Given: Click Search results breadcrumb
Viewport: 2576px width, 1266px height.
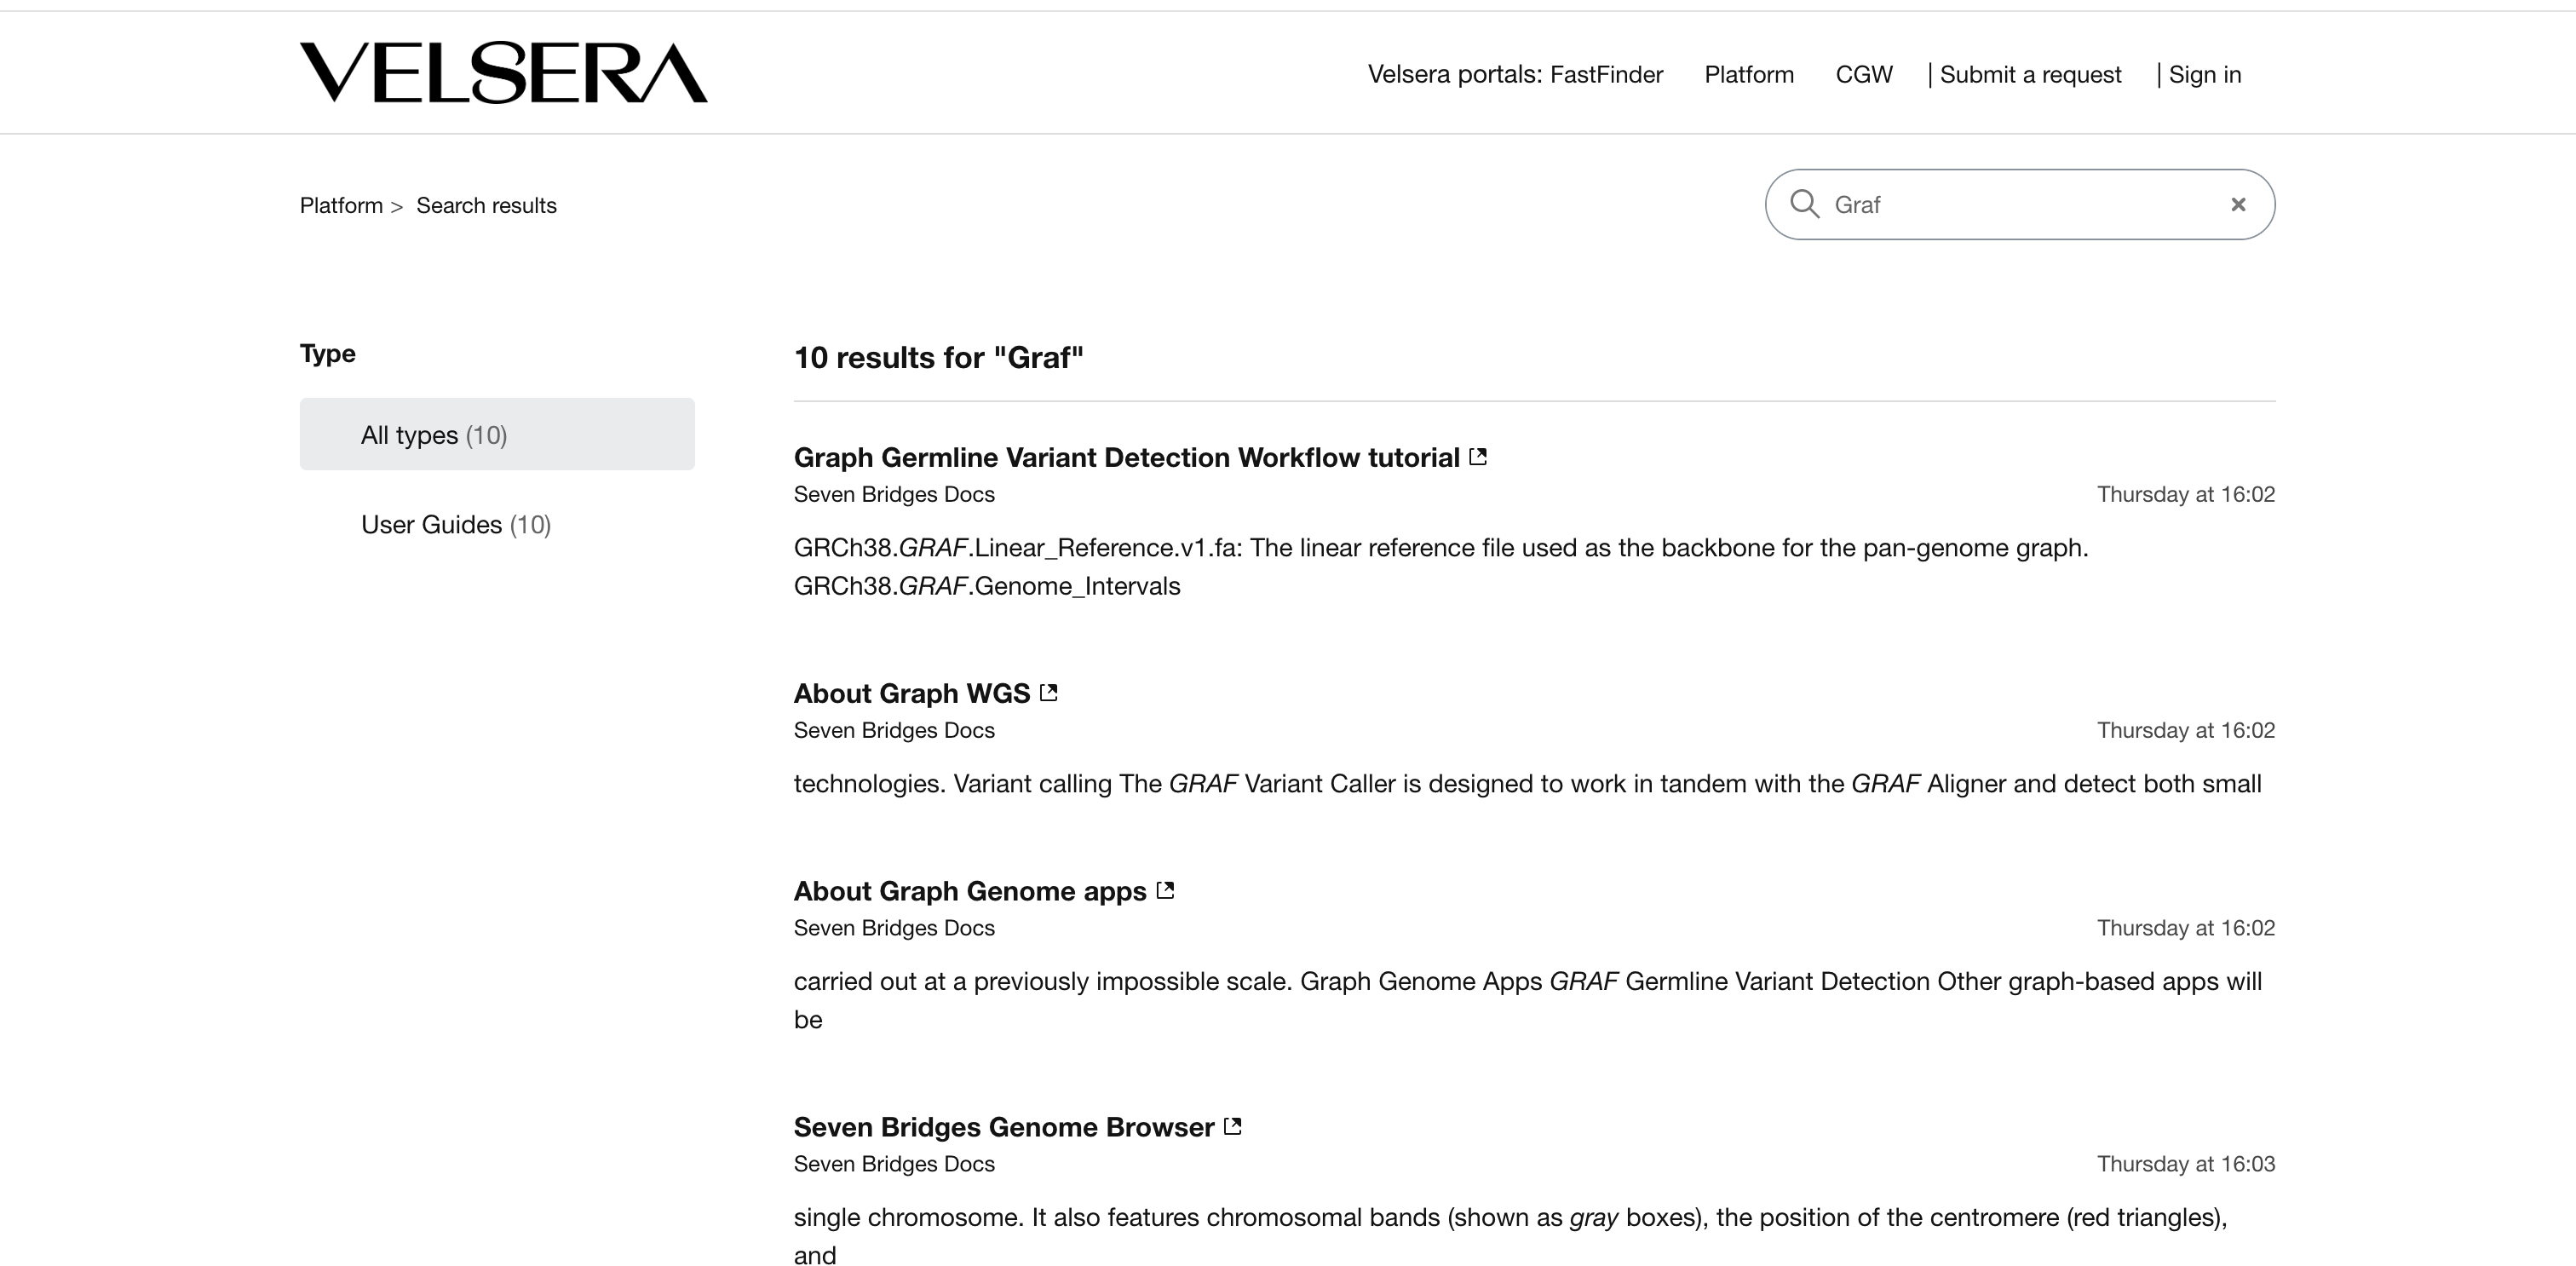Looking at the screenshot, I should 486,205.
